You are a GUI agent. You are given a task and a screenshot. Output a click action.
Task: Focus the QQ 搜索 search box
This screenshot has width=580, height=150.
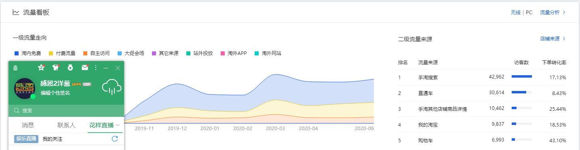66,110
